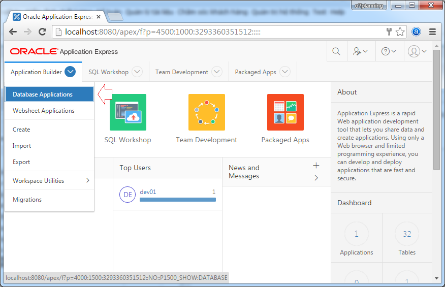Click the Tables dashboard label

(407, 252)
